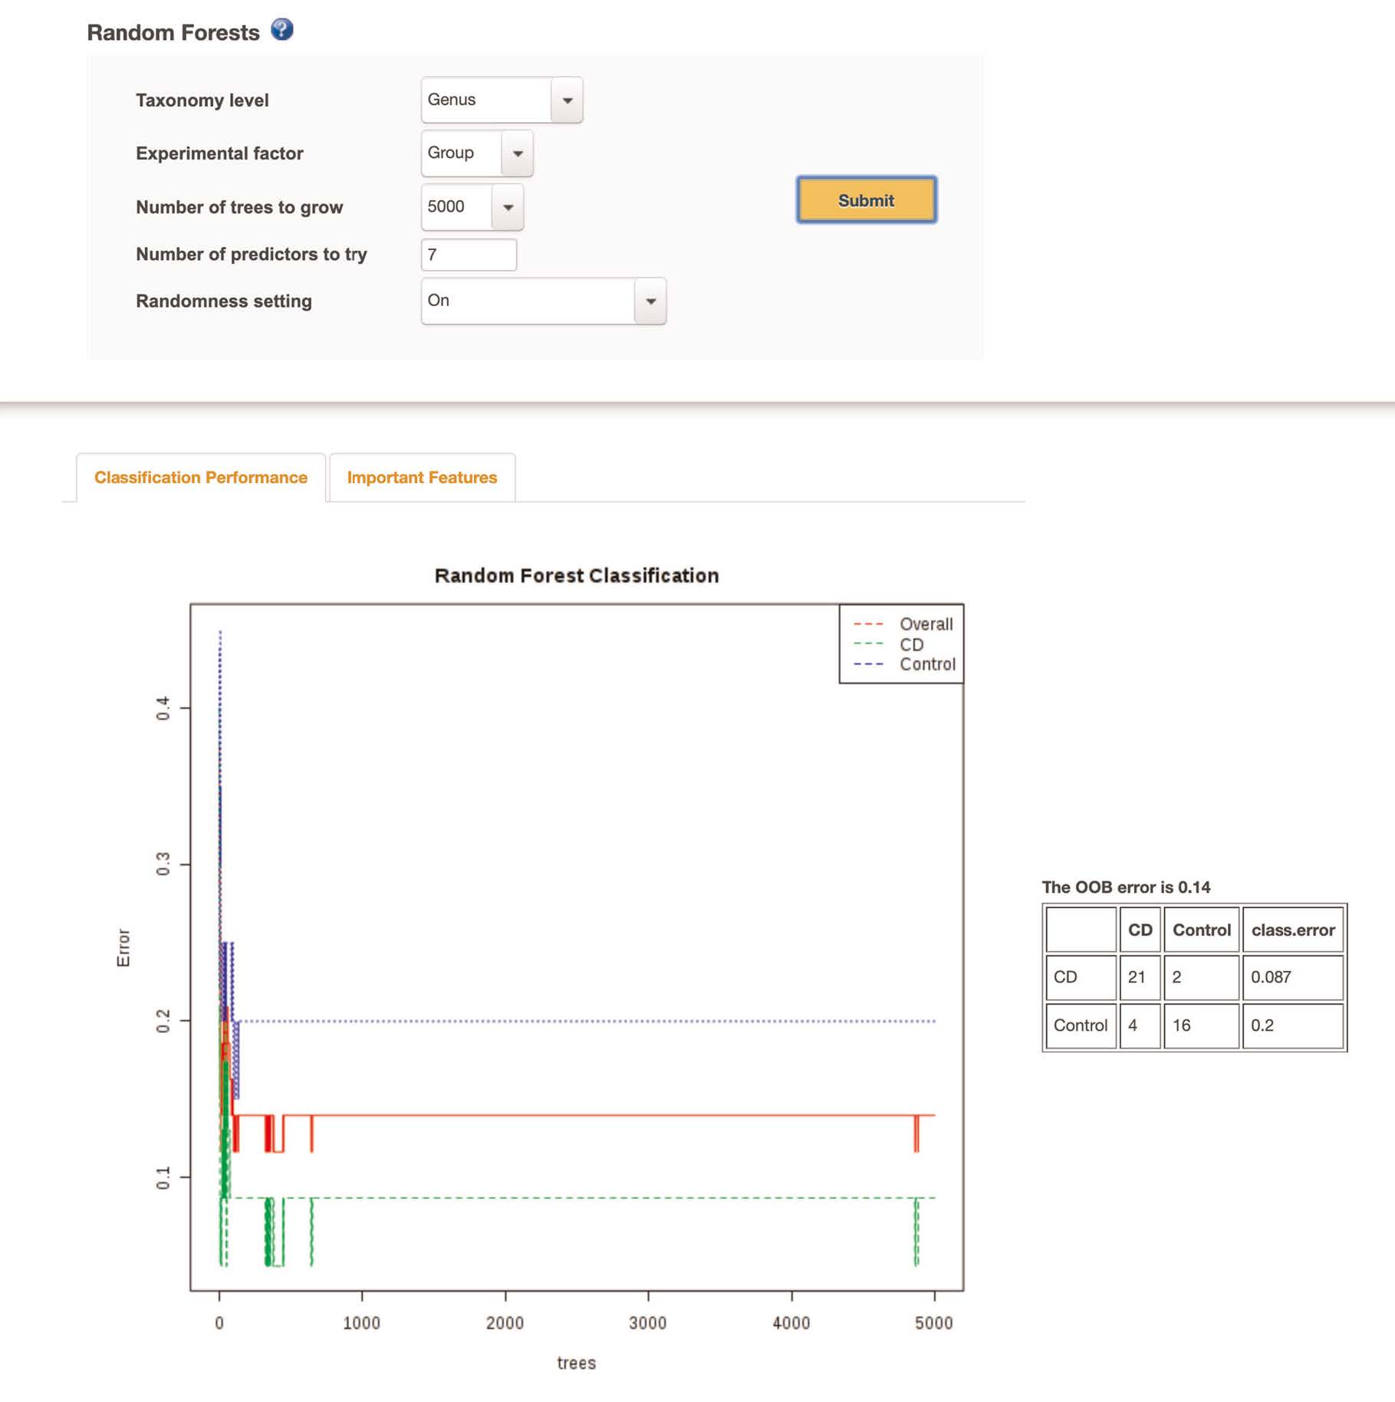This screenshot has height=1402, width=1395.
Task: Click the 'Random Forest Classification' chart title
Action: point(577,575)
